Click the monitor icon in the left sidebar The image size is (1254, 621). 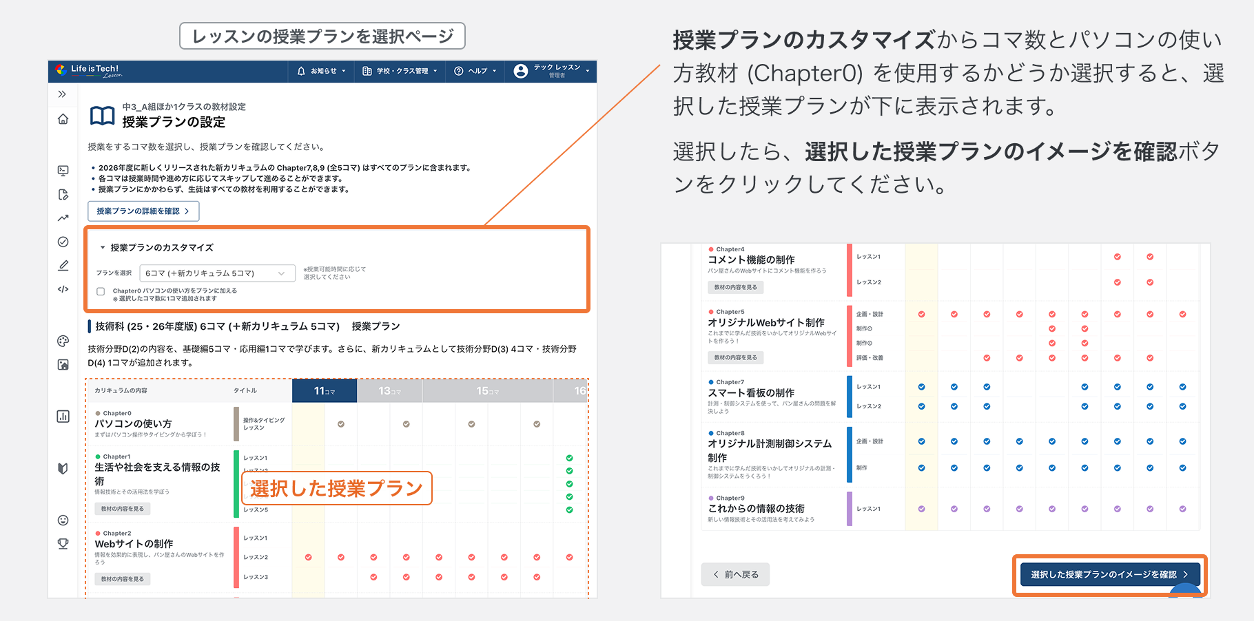point(63,170)
